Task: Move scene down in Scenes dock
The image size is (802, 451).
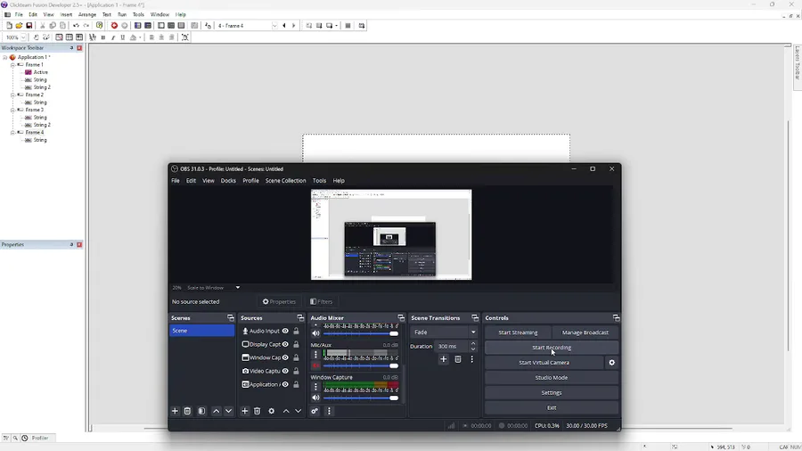Action: point(229,411)
